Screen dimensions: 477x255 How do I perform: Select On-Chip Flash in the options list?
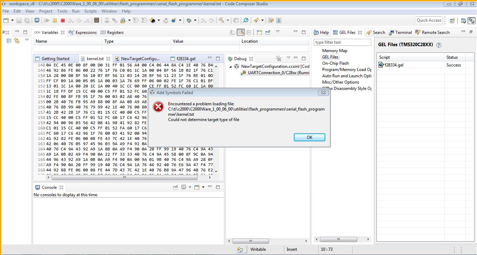(335, 63)
